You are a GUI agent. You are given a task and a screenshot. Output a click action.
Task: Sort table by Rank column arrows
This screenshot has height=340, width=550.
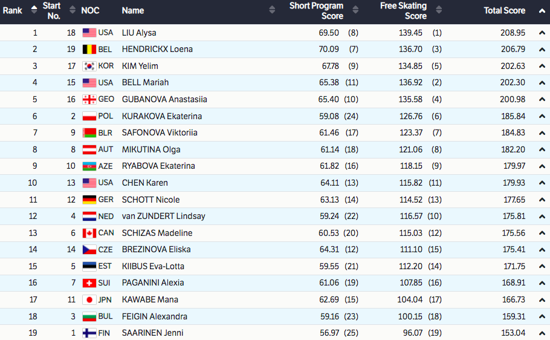click(x=34, y=10)
